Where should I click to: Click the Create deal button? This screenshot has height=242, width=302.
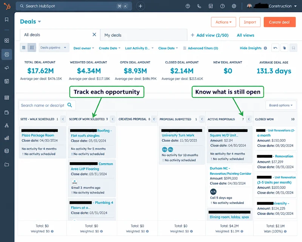tap(279, 22)
